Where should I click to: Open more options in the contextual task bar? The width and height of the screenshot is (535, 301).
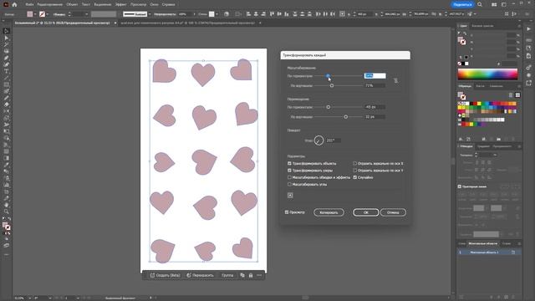259,275
